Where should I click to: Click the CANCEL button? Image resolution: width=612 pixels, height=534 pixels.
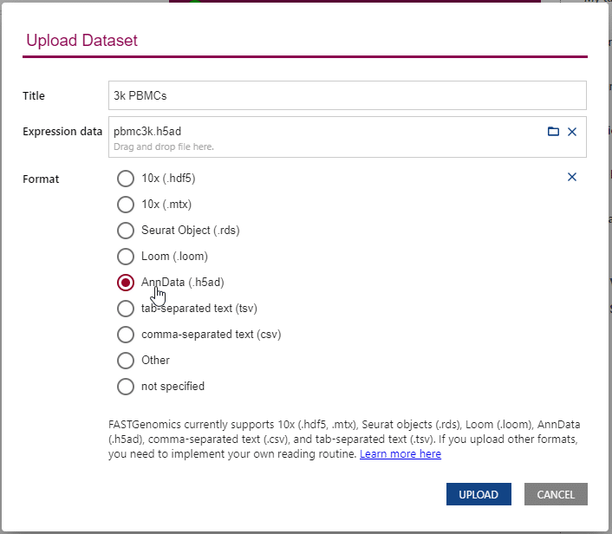pyautogui.click(x=556, y=494)
